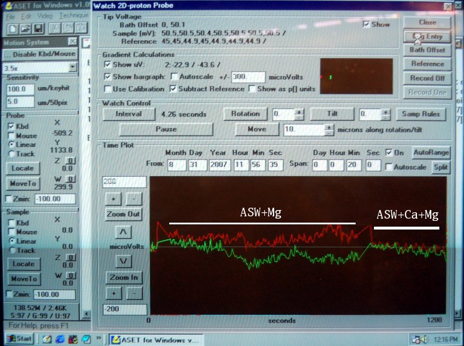The width and height of the screenshot is (464, 346).
Task: Increase the Move microns value with up arrow
Action: click(x=329, y=127)
